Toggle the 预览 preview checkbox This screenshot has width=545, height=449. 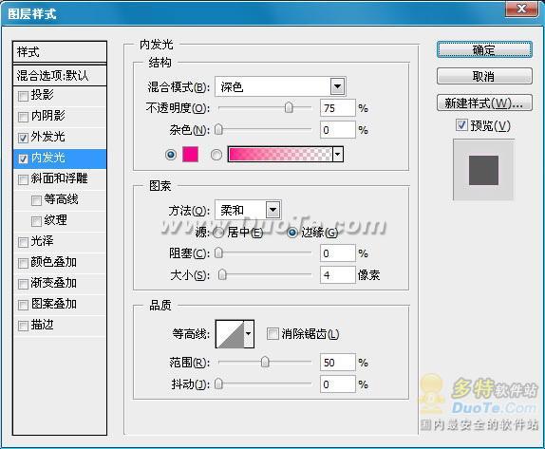pyautogui.click(x=461, y=124)
